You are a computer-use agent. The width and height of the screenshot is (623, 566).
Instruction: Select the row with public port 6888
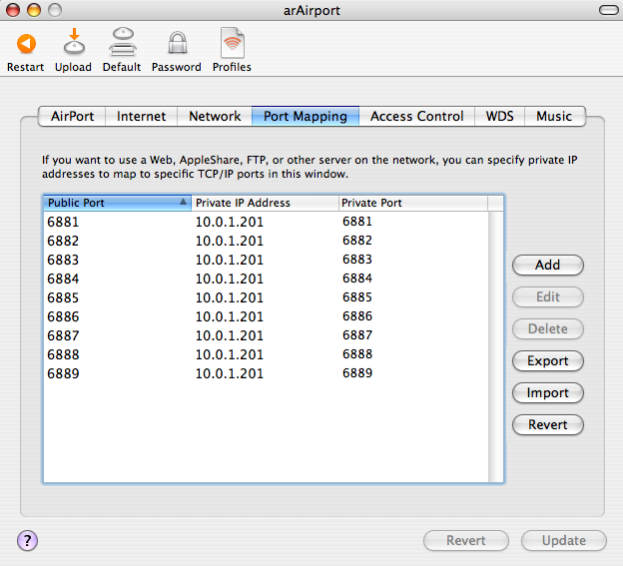point(266,354)
